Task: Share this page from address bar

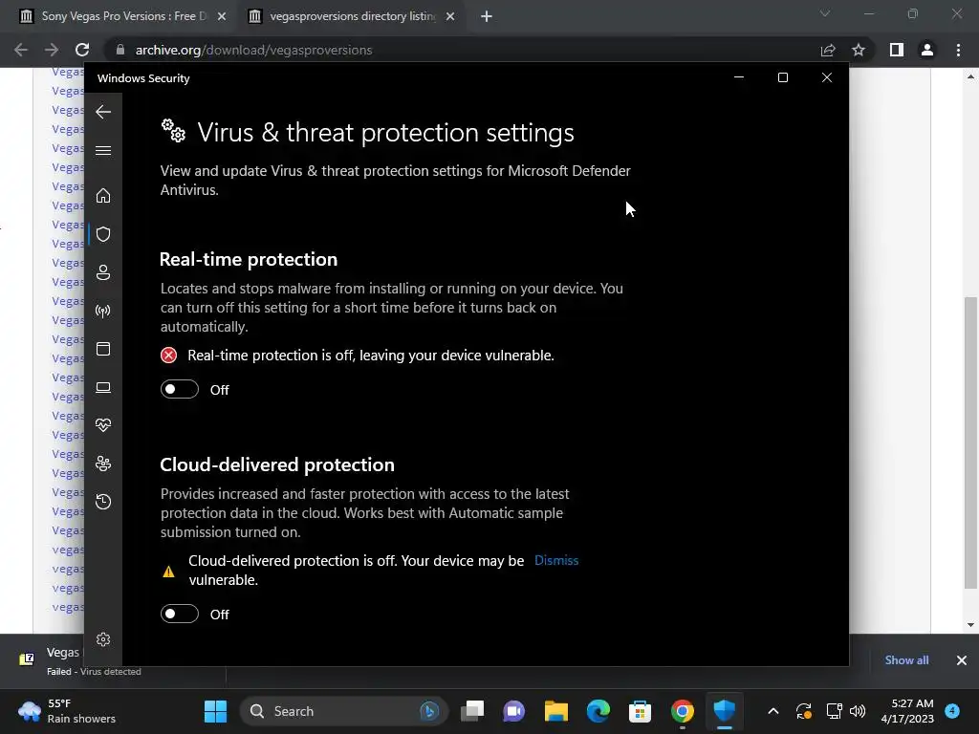Action: tap(828, 50)
